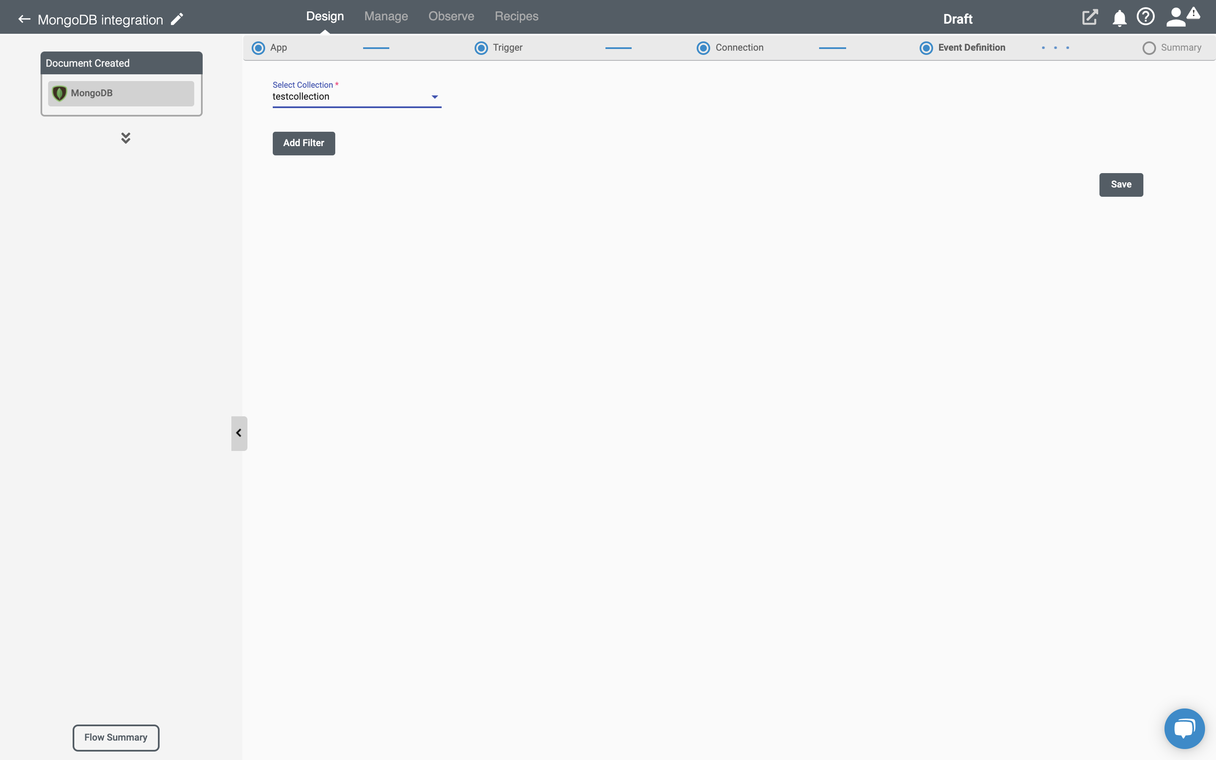The height and width of the screenshot is (760, 1216).
Task: Click the back arrow navigation icon
Action: coord(24,19)
